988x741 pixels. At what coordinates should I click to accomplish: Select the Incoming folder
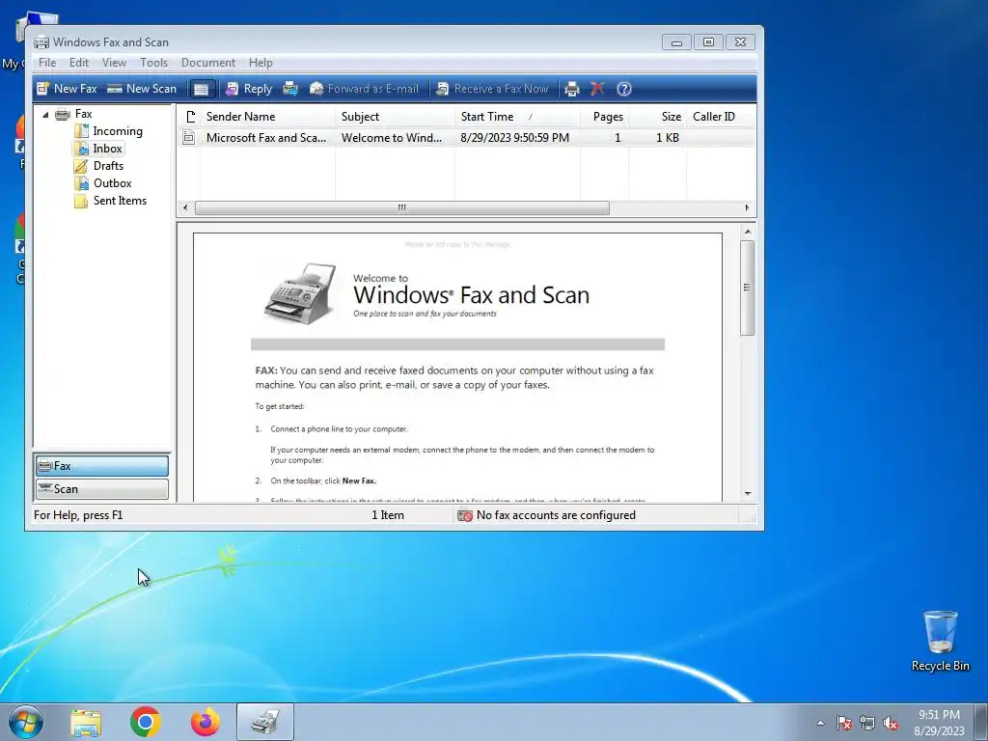tap(108, 131)
